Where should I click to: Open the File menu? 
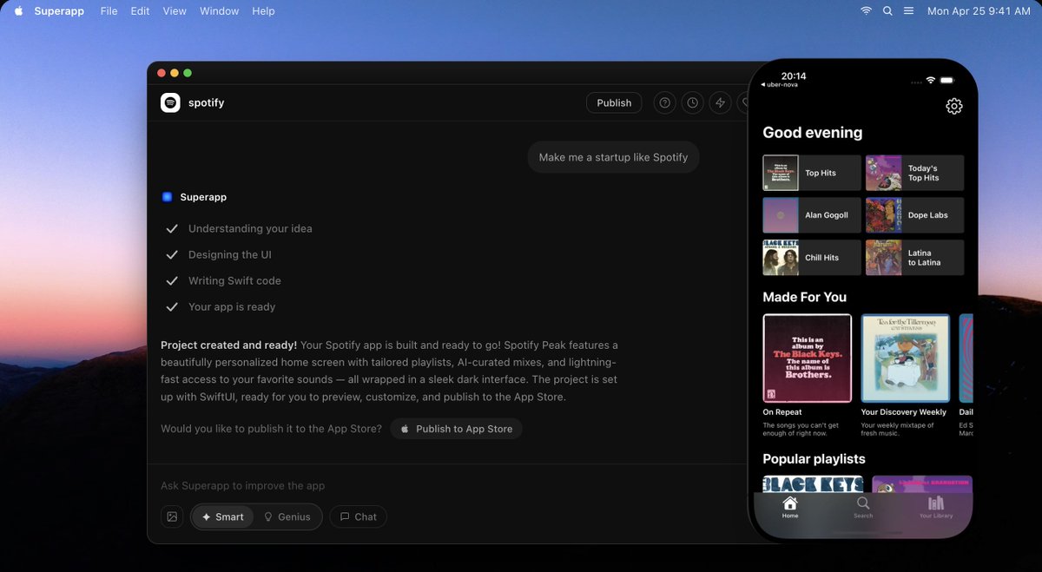pyautogui.click(x=109, y=11)
